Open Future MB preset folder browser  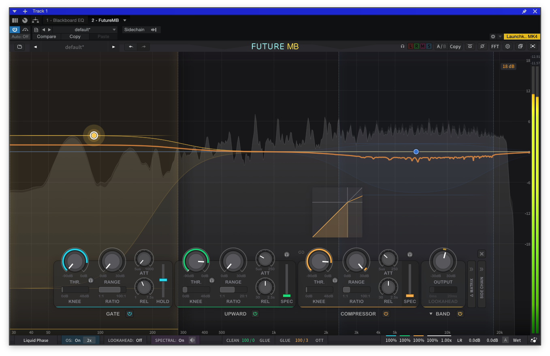click(19, 47)
